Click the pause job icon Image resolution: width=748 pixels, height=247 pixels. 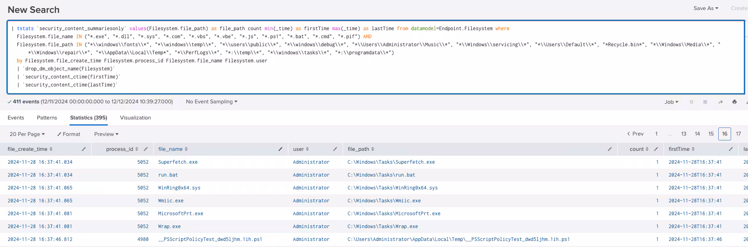pos(691,102)
